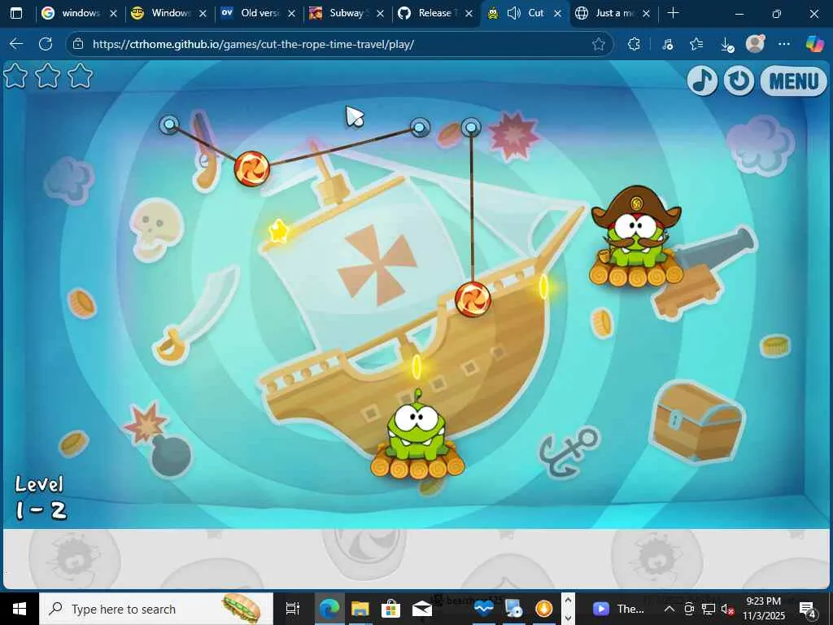Click the candy hanging from two ropes

(x=252, y=168)
